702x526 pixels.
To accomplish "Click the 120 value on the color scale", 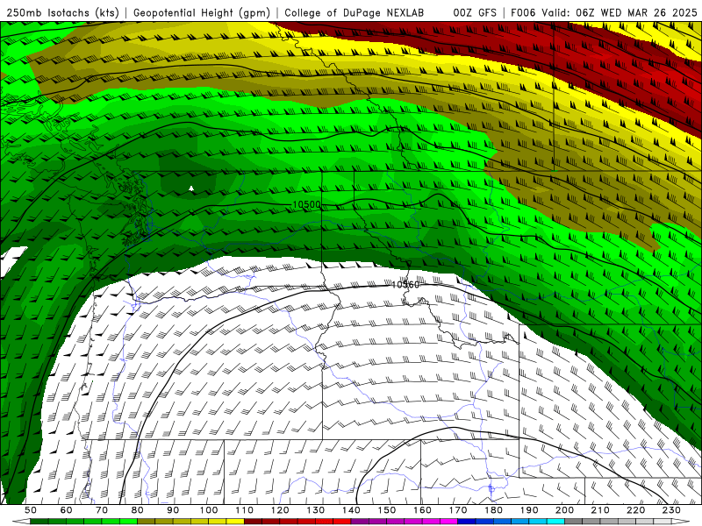I will click(x=280, y=510).
